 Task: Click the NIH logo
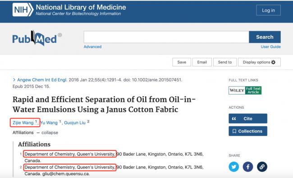[x=23, y=10]
